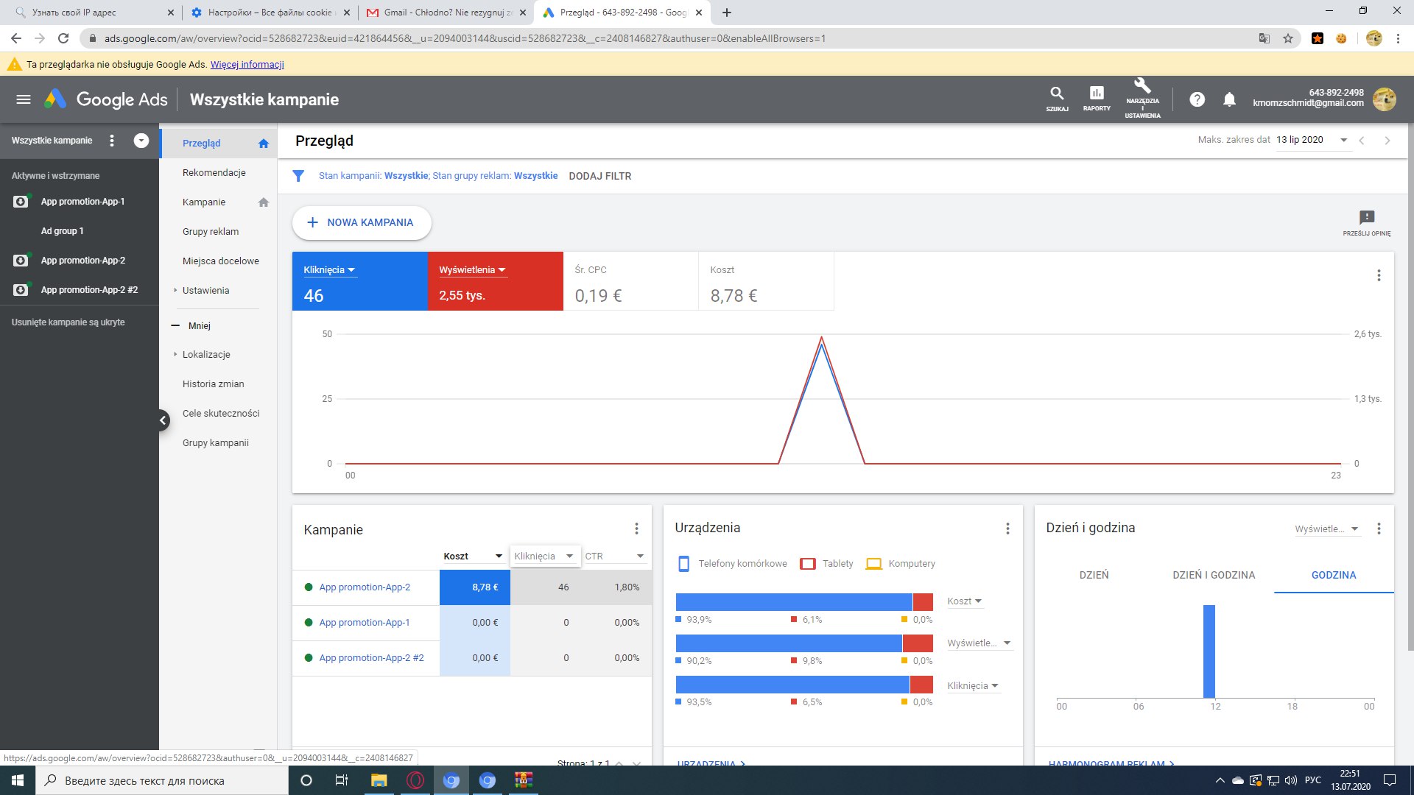1414x795 pixels.
Task: Open the hamburger main menu
Action: coord(24,99)
